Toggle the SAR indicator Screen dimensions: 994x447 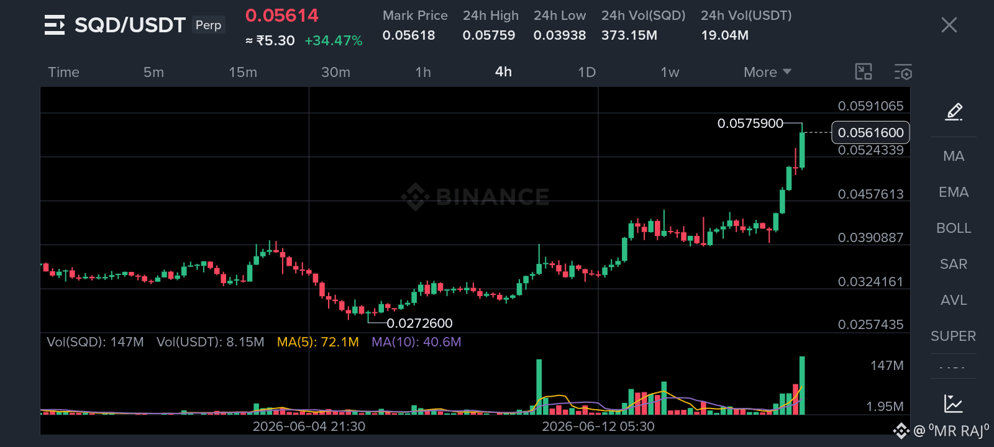point(954,264)
